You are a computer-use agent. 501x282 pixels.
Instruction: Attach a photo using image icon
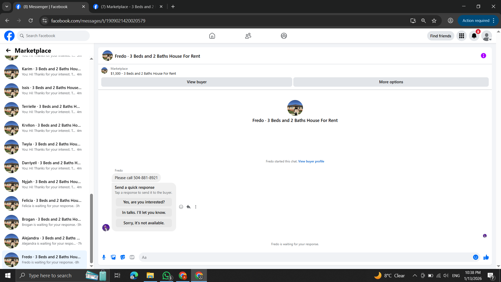click(x=113, y=257)
